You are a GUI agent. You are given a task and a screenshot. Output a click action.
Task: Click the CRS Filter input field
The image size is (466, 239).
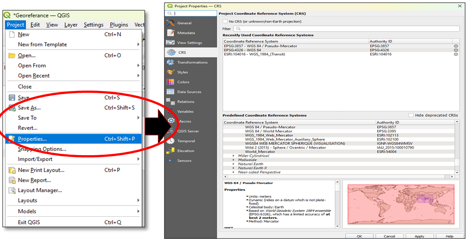(x=346, y=29)
